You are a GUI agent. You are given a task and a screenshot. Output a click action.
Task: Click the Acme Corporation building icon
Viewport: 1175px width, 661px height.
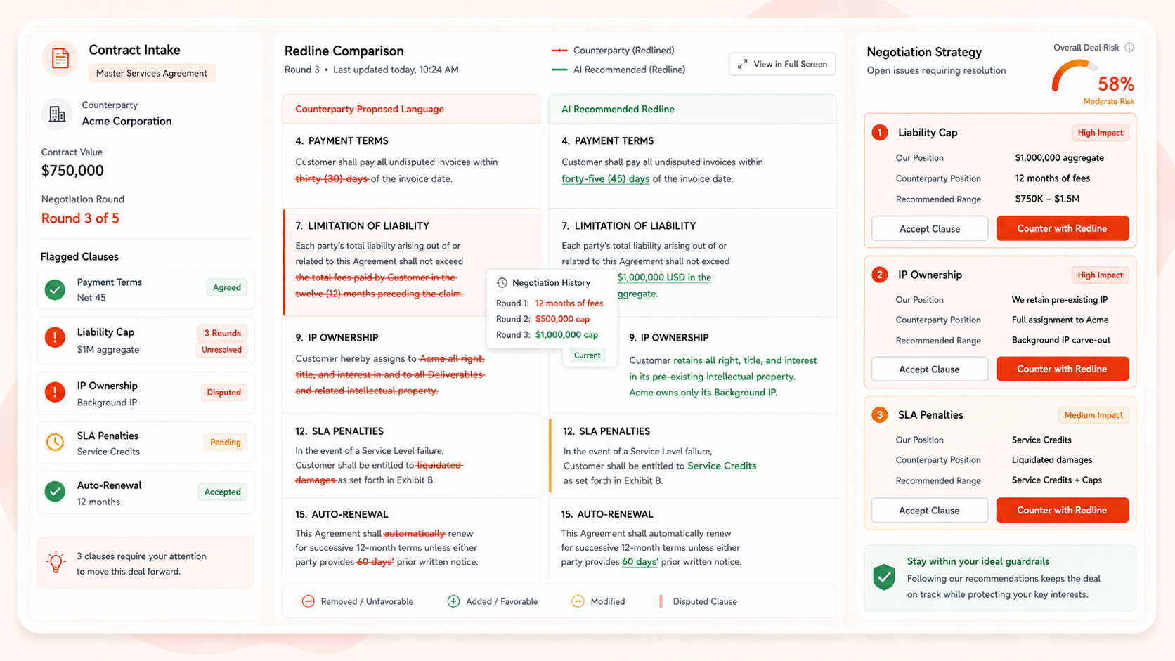[x=57, y=113]
